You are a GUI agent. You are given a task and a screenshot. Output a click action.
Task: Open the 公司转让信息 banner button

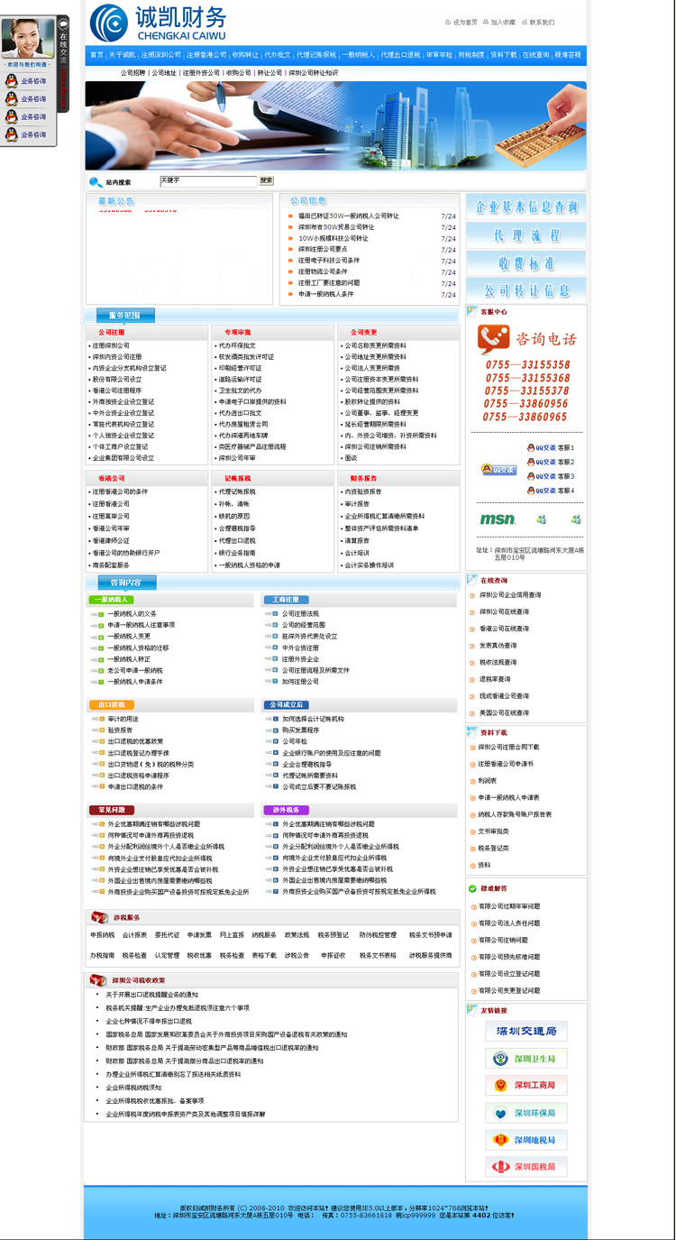(526, 290)
